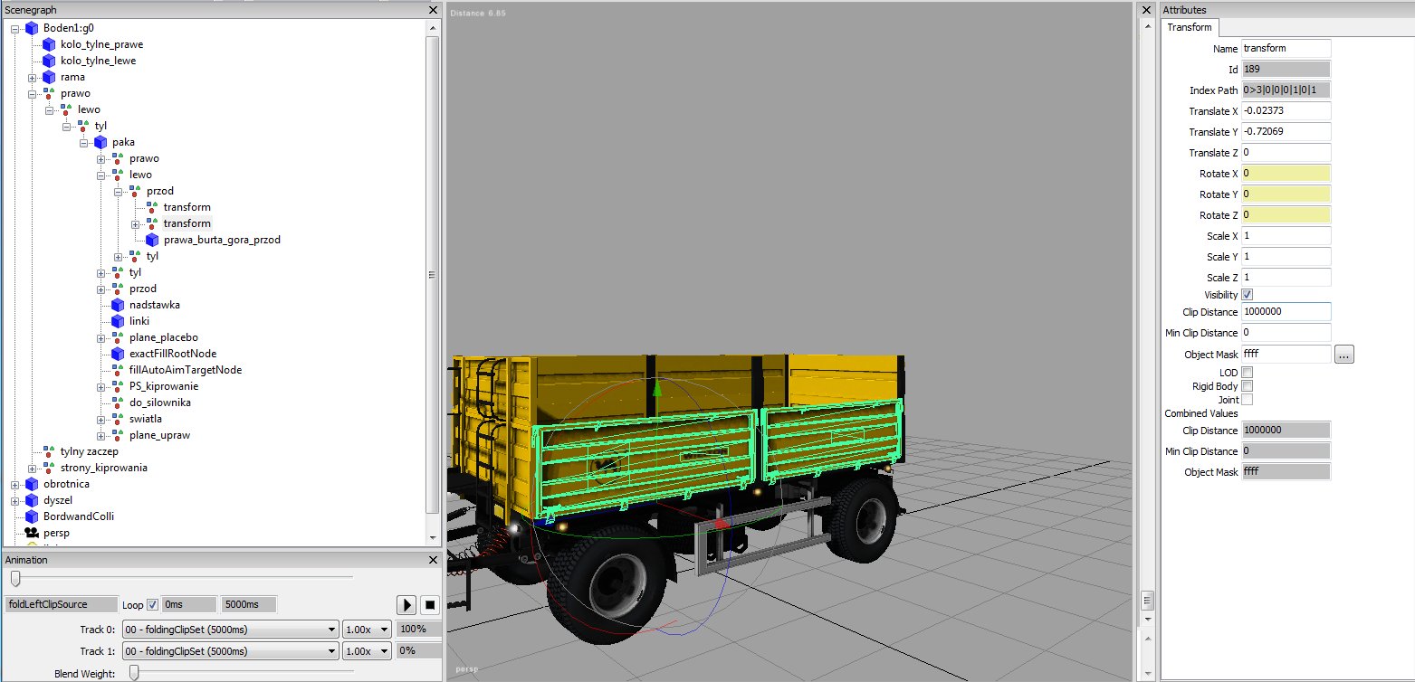Screen dimensions: 1415x682
Task: Click the animation timeline slider handle
Action: pos(14,579)
